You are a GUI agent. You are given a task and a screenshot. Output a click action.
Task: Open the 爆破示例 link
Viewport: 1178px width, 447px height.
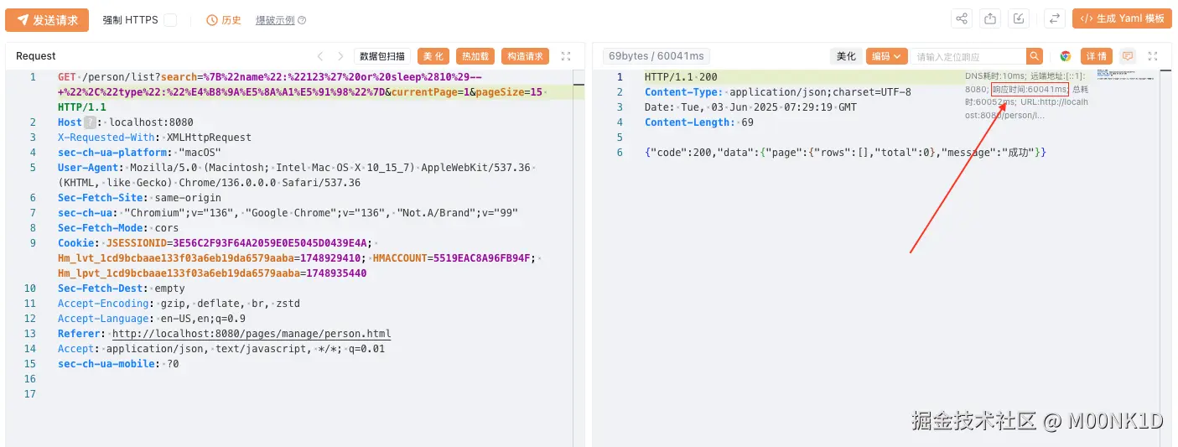(x=275, y=20)
